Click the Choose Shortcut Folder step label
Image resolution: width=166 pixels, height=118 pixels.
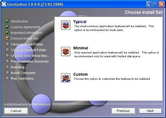pyautogui.click(x=29, y=50)
